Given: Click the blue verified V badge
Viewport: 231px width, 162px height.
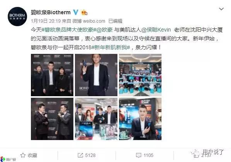Looking at the screenshot, I should pyautogui.click(x=76, y=12).
